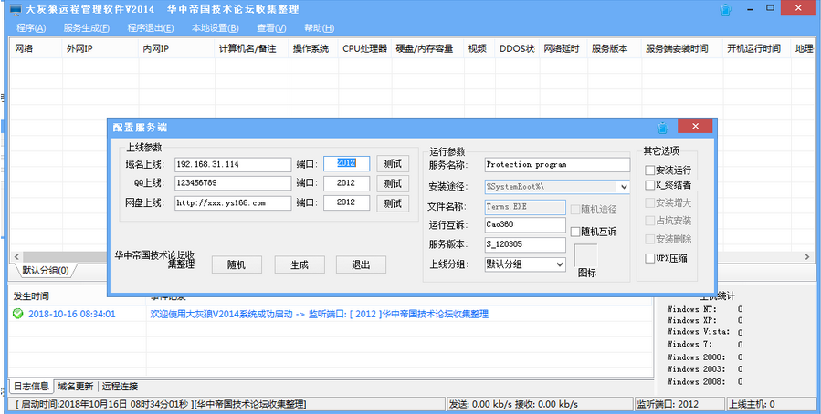The image size is (821, 414).
Task: Open the 服务生成(F) menu
Action: coord(87,28)
